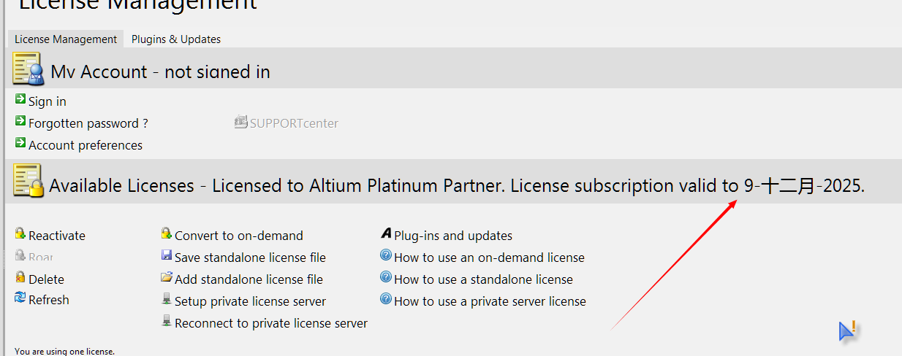902x356 pixels.
Task: Click the folder icon for Add standalone license
Action: click(x=167, y=277)
